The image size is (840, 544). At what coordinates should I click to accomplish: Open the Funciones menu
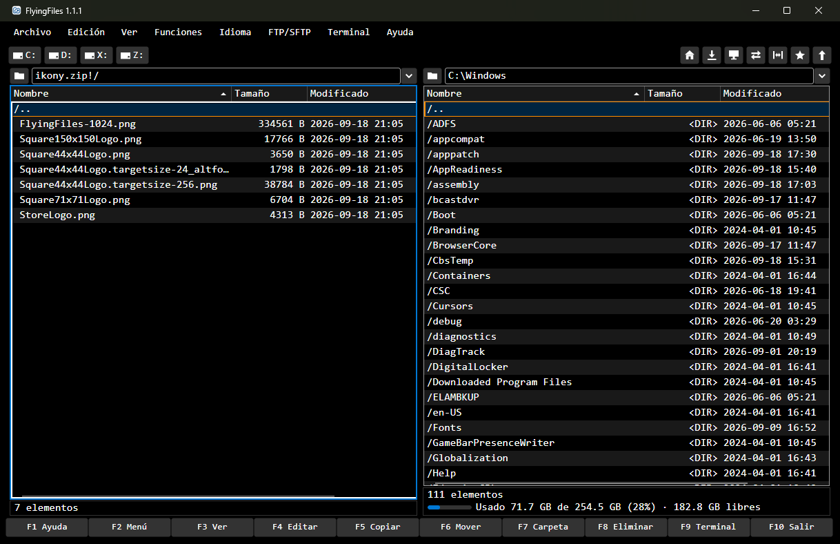pyautogui.click(x=178, y=32)
